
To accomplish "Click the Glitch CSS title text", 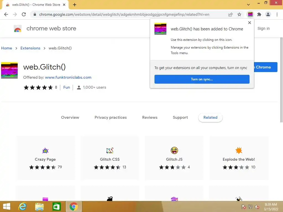I will point(110,159).
